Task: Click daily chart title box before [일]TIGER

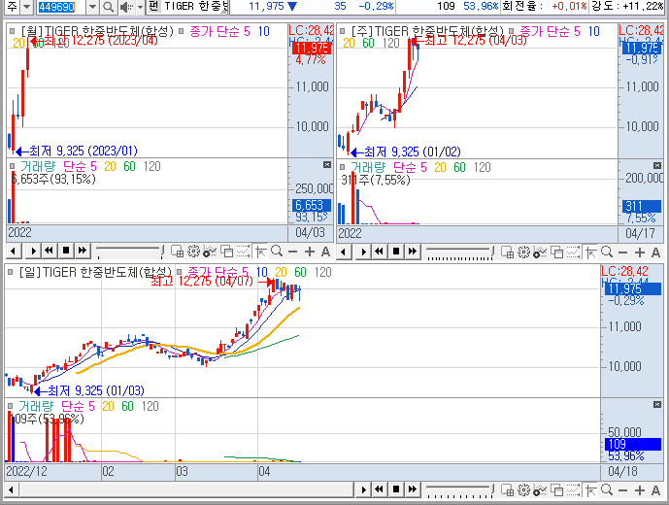Action: tap(11, 272)
